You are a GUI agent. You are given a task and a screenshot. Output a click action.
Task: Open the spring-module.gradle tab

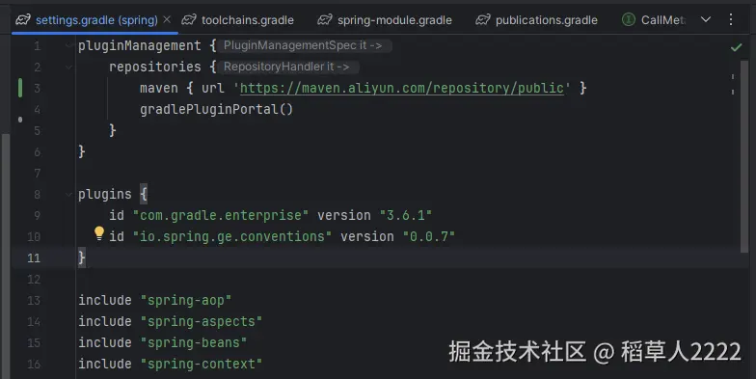point(384,19)
